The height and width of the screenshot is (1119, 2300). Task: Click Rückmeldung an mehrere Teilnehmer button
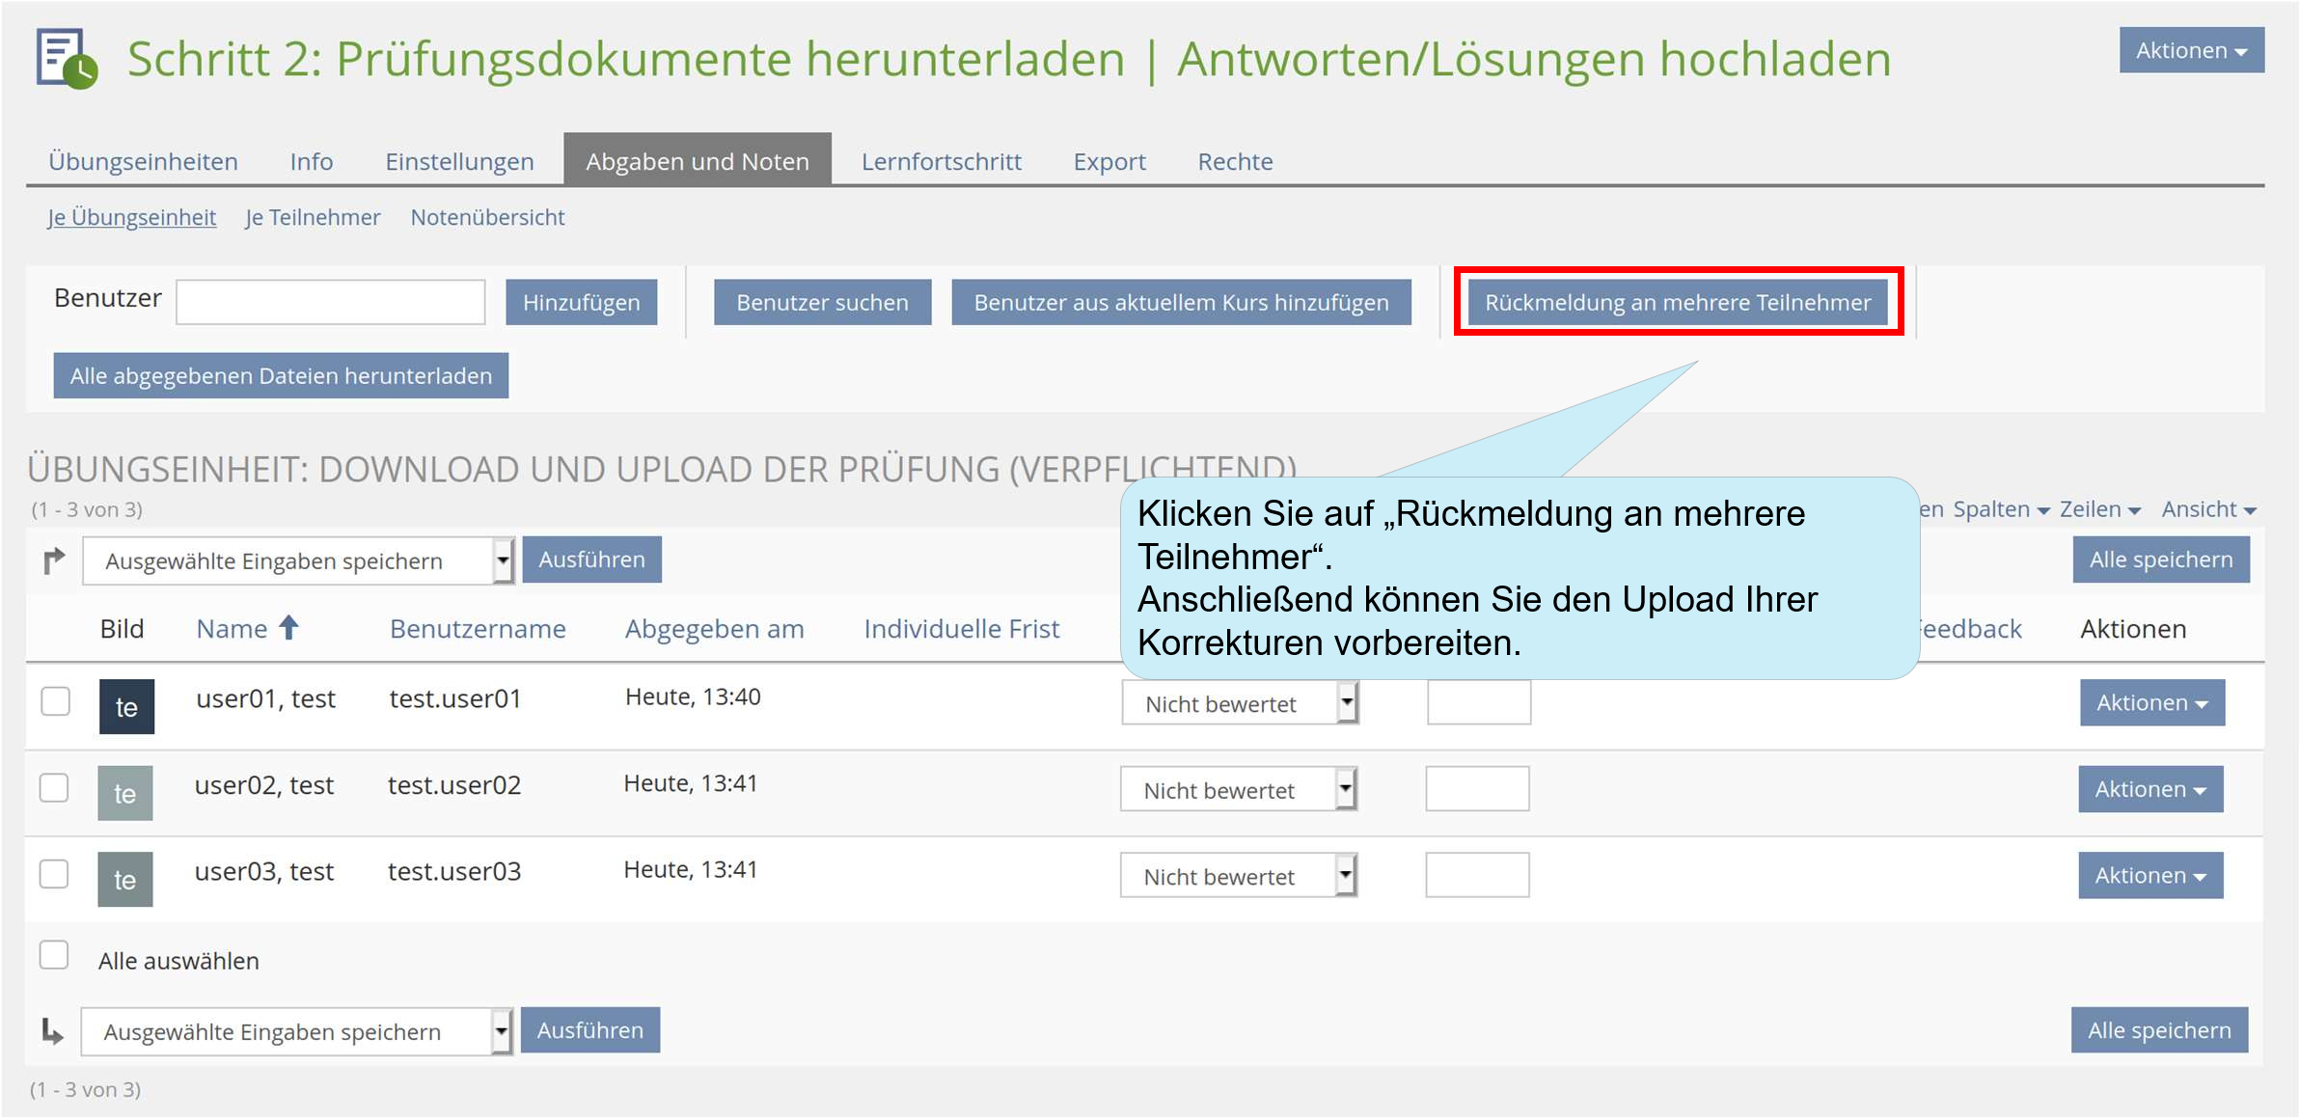click(x=1678, y=302)
